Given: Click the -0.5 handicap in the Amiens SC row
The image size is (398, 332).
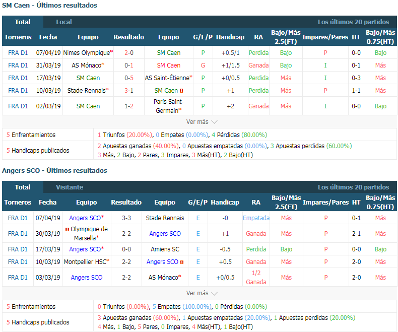Looking at the screenshot, I should [225, 249].
